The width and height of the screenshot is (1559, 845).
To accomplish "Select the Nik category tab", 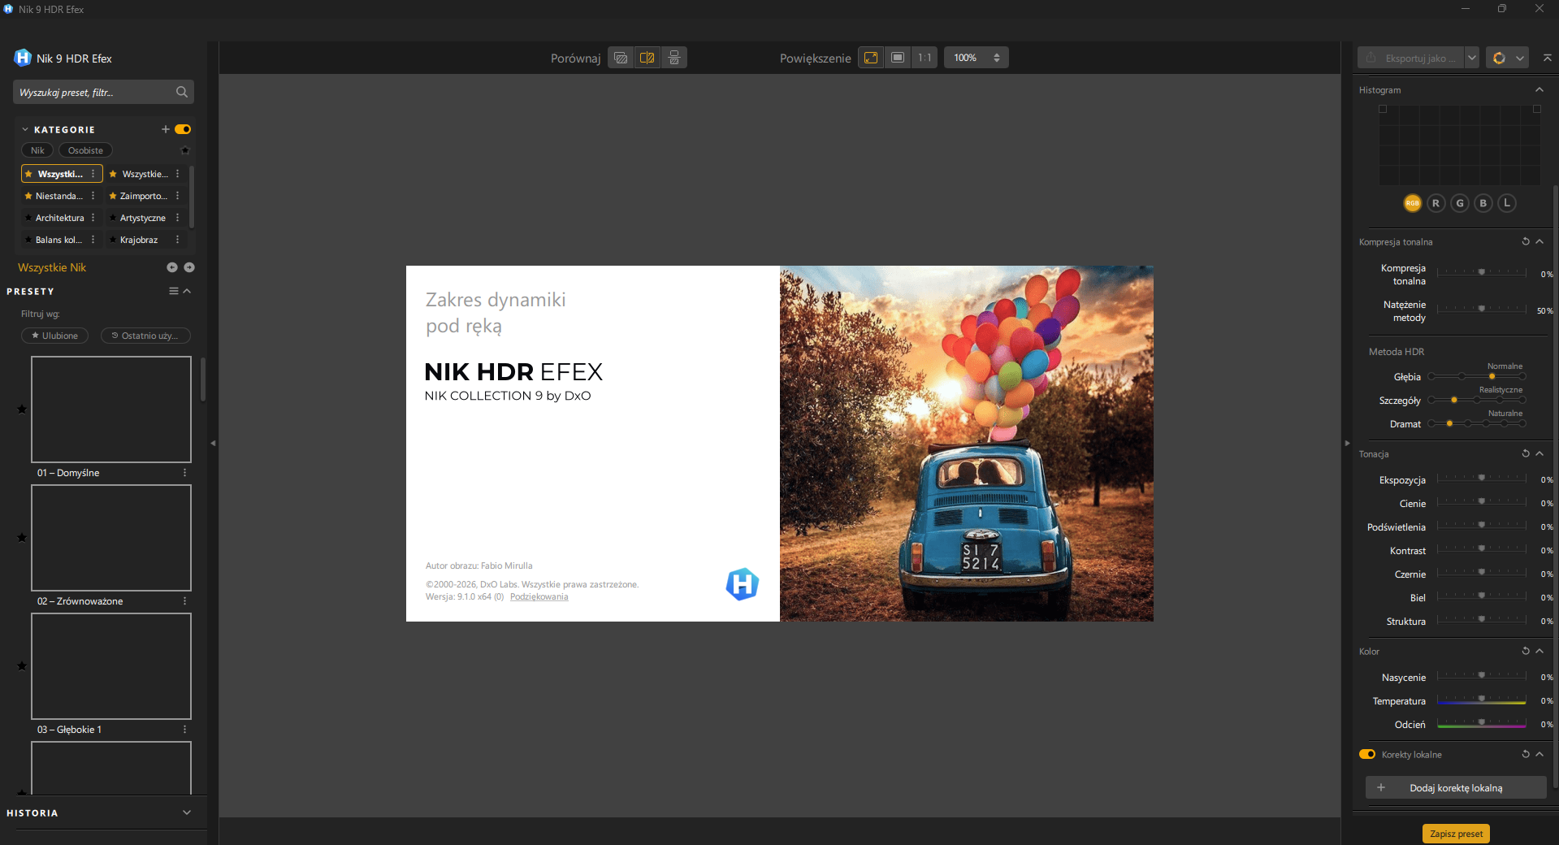I will (37, 150).
